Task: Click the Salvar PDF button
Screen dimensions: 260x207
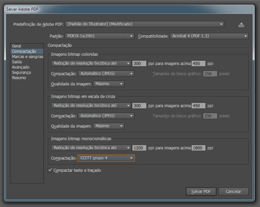Action: point(201,191)
